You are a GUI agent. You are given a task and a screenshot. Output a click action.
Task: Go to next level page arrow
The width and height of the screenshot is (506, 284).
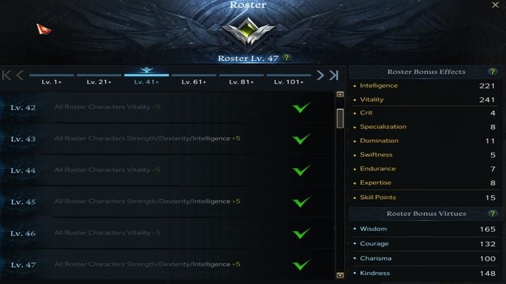tap(320, 75)
